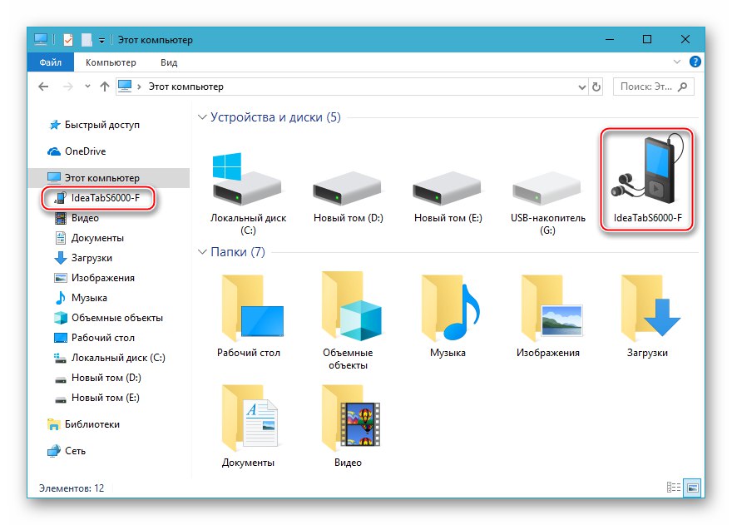
Task: Select Музыка in the navigation pane
Action: tap(82, 298)
